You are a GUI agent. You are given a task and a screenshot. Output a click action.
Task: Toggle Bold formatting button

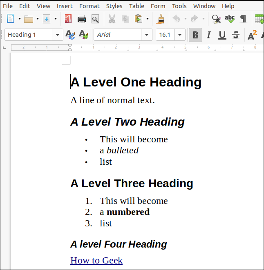[x=195, y=35]
